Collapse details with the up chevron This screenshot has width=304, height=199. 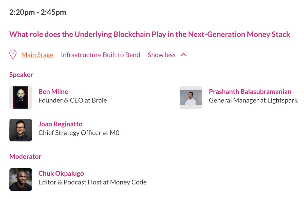click(x=184, y=55)
